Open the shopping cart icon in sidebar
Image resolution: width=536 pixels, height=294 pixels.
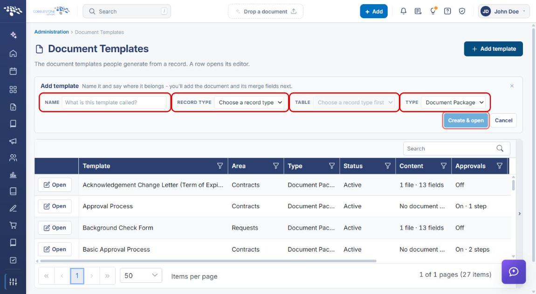point(13,226)
